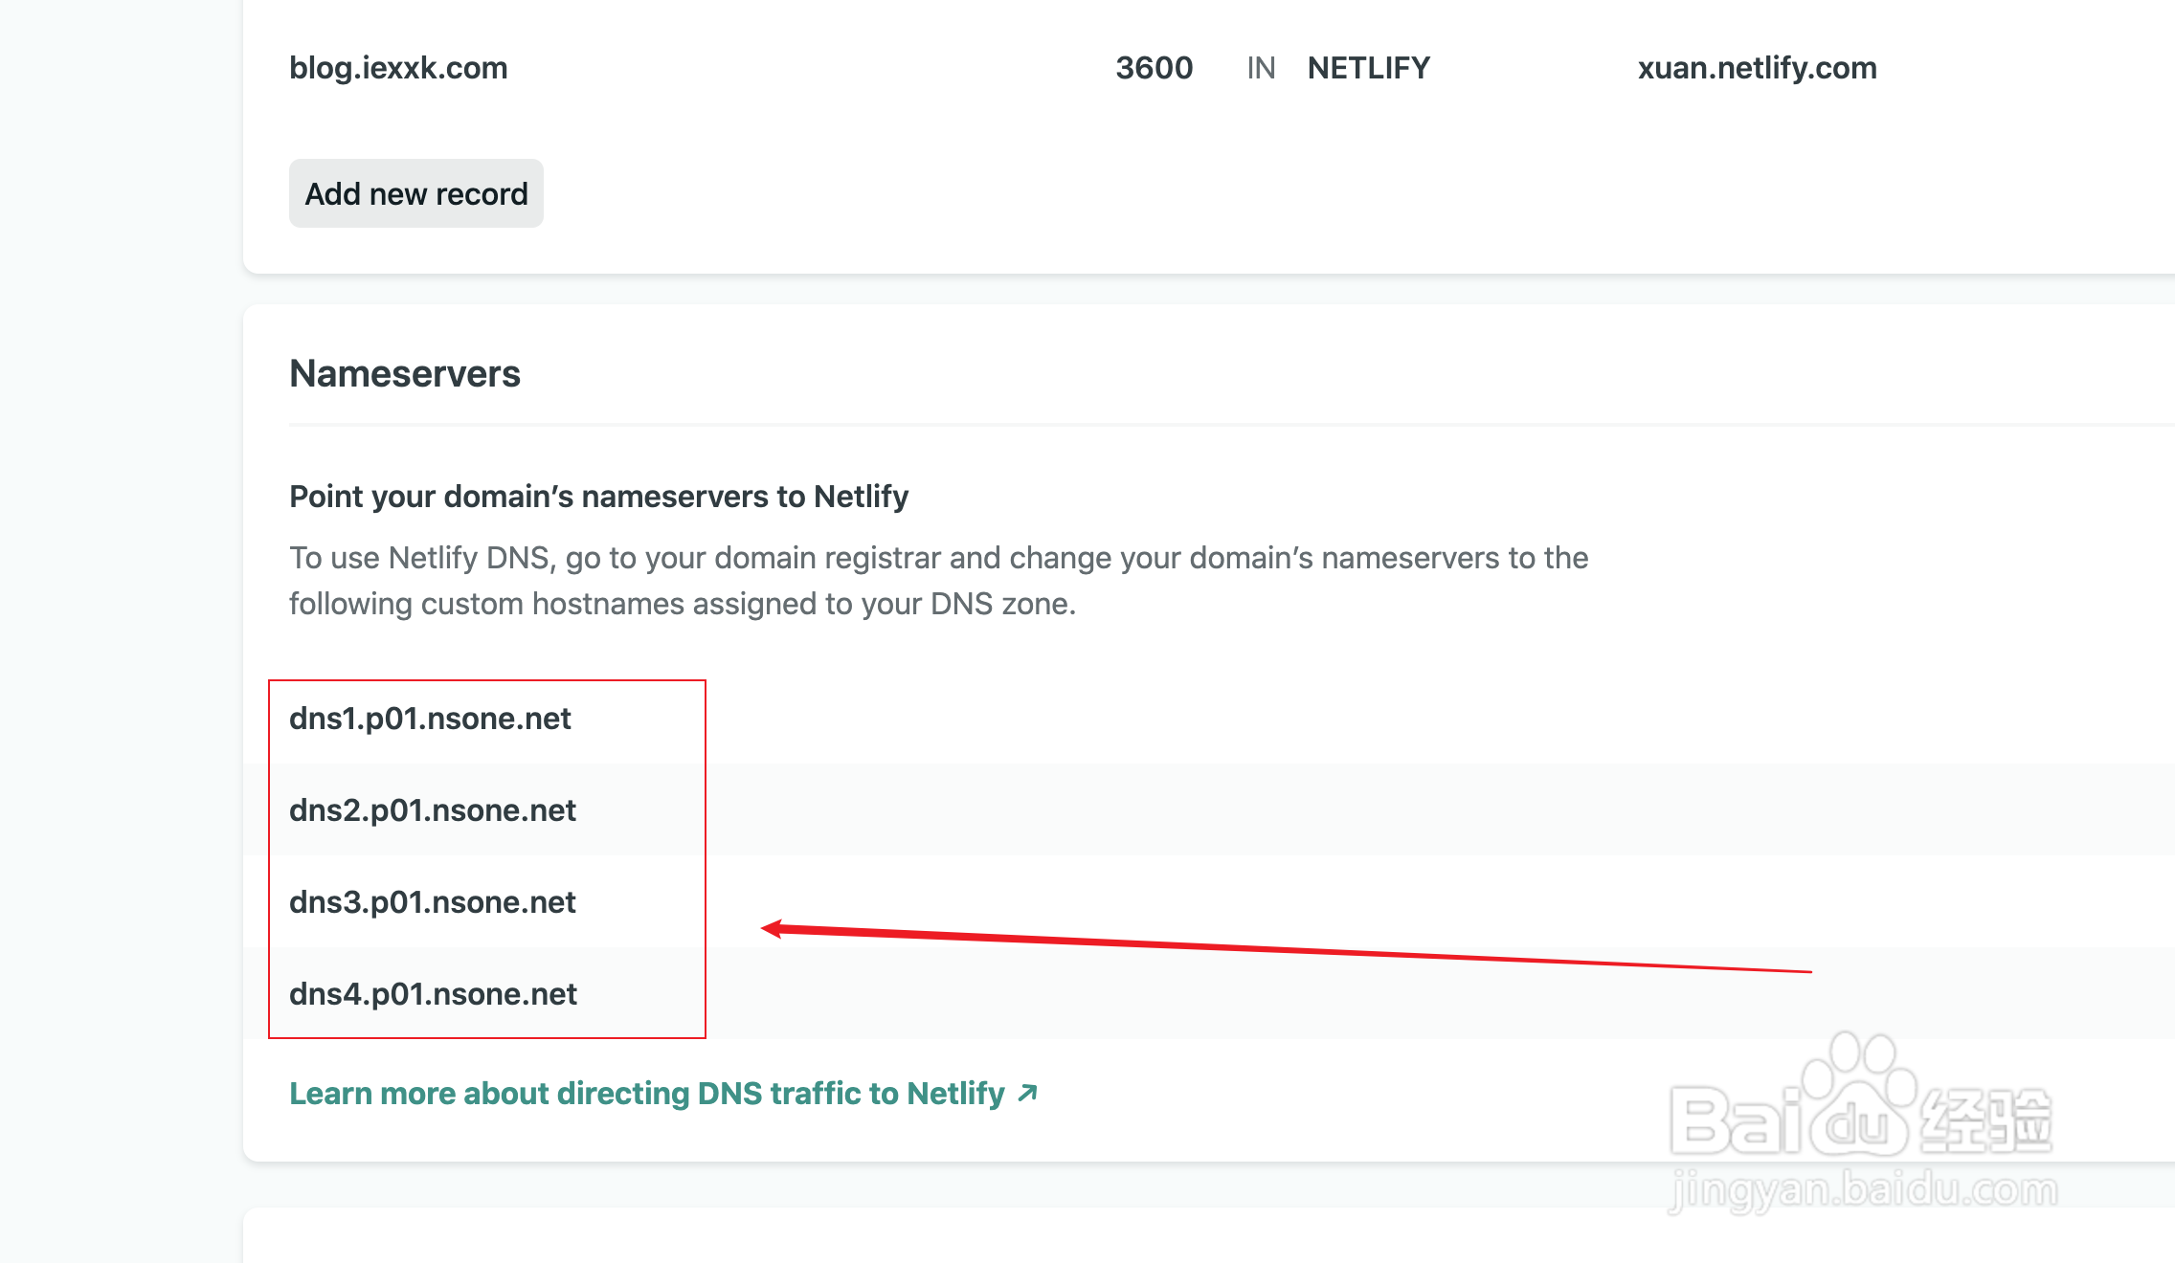Image resolution: width=2175 pixels, height=1263 pixels.
Task: Select the dns4.p01.nsone.net nameserver row
Action: pos(433,994)
